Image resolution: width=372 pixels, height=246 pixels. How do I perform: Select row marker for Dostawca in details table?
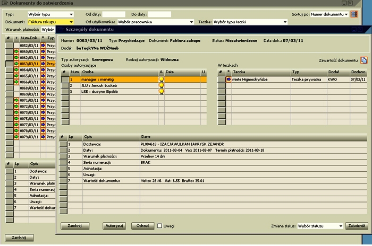pos(63,144)
